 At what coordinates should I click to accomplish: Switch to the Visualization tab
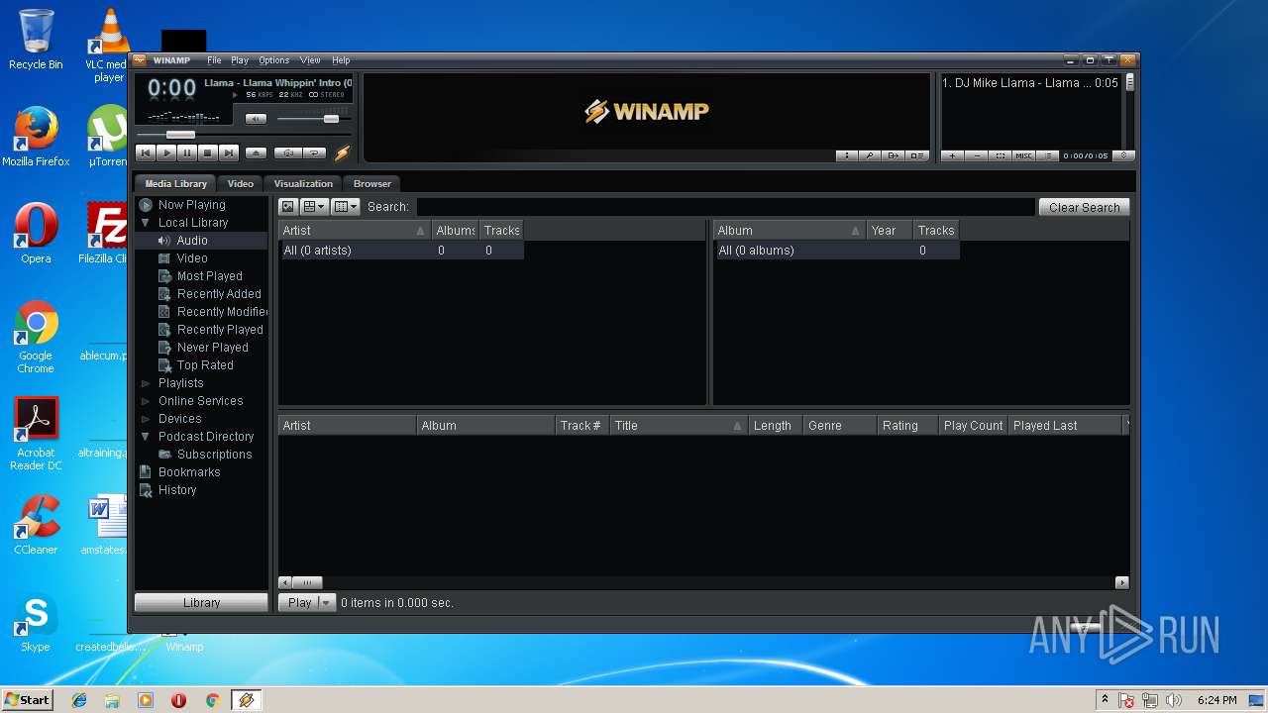coord(303,183)
